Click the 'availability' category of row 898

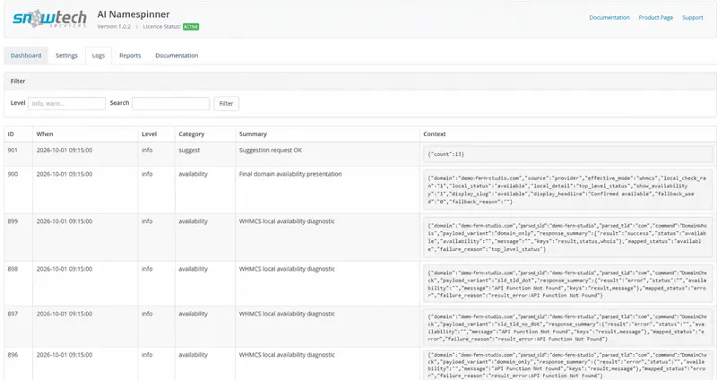point(193,269)
